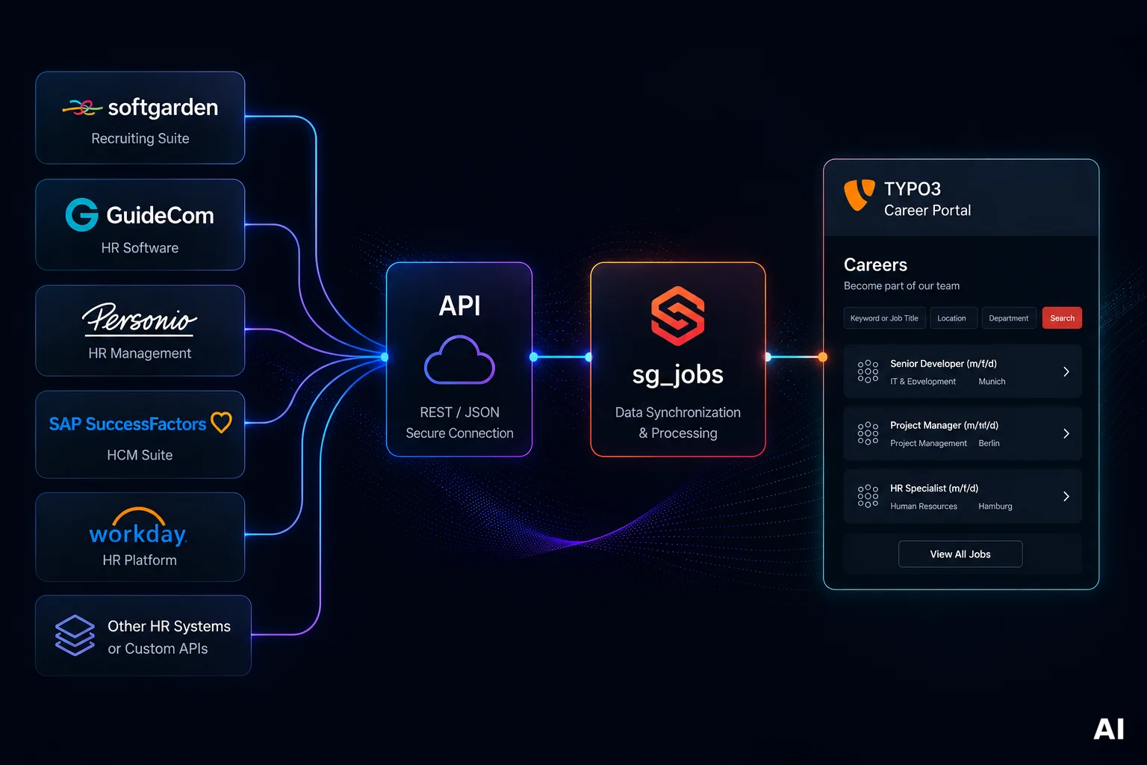Expand the HR Specialist job chevron

(1066, 496)
